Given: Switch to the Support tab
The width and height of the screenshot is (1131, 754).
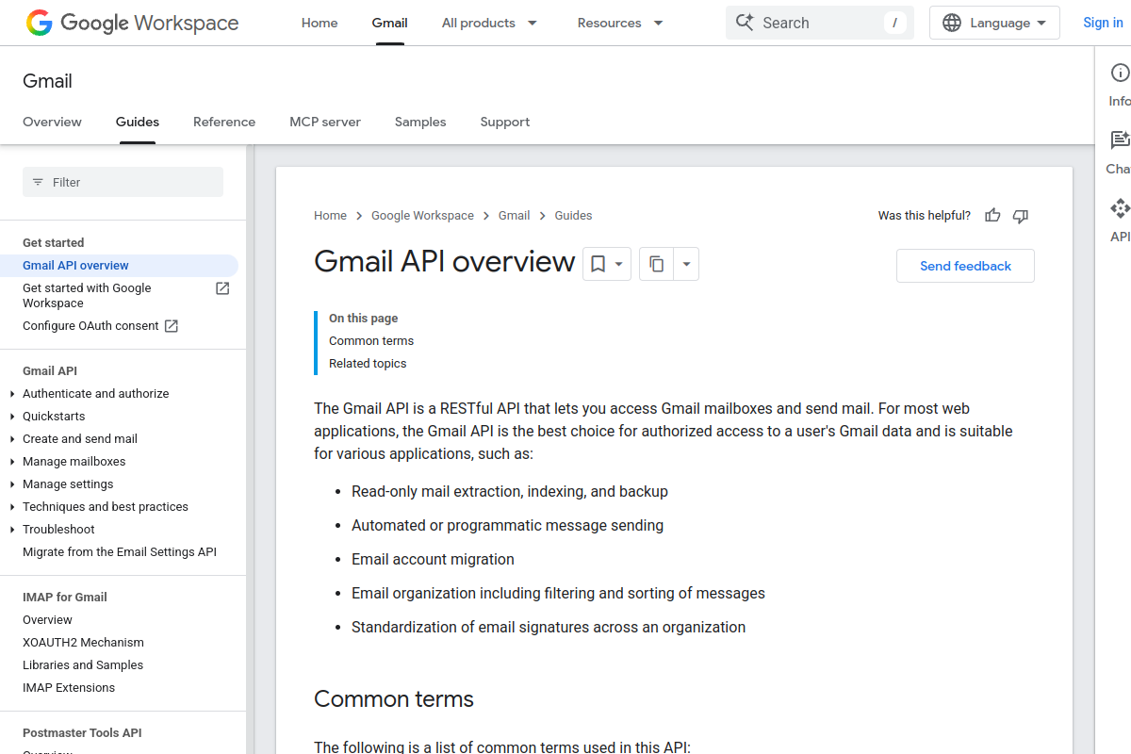Looking at the screenshot, I should [x=505, y=122].
